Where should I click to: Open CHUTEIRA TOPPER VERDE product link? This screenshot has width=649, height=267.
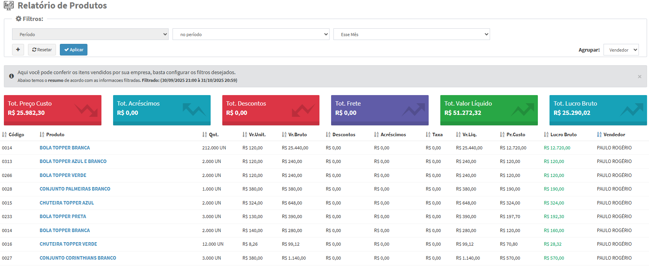(68, 244)
